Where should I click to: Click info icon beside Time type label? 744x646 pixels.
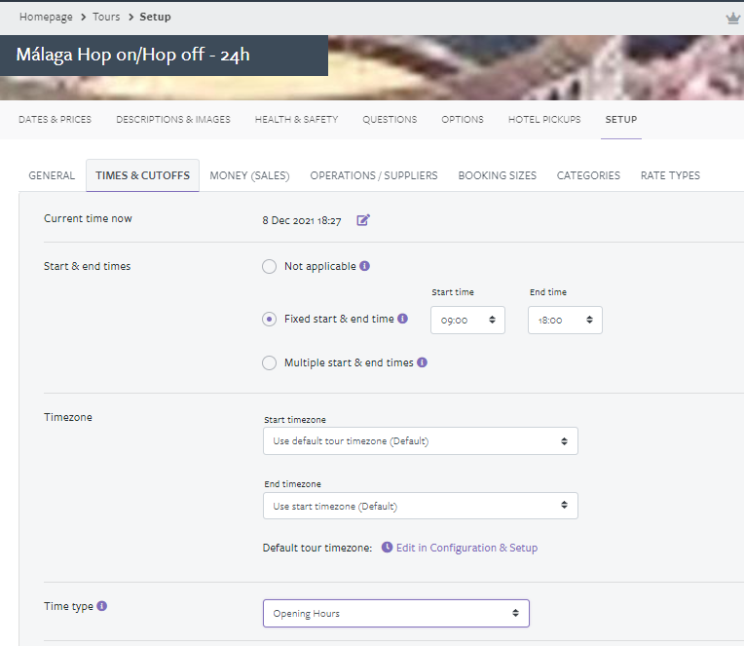pyautogui.click(x=102, y=606)
